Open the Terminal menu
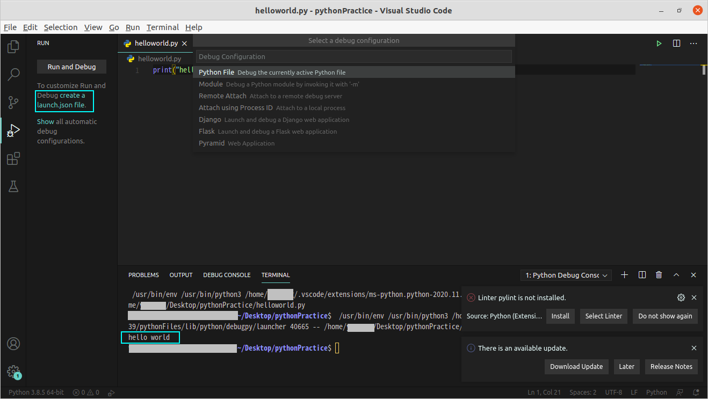The width and height of the screenshot is (708, 399). coord(163,27)
